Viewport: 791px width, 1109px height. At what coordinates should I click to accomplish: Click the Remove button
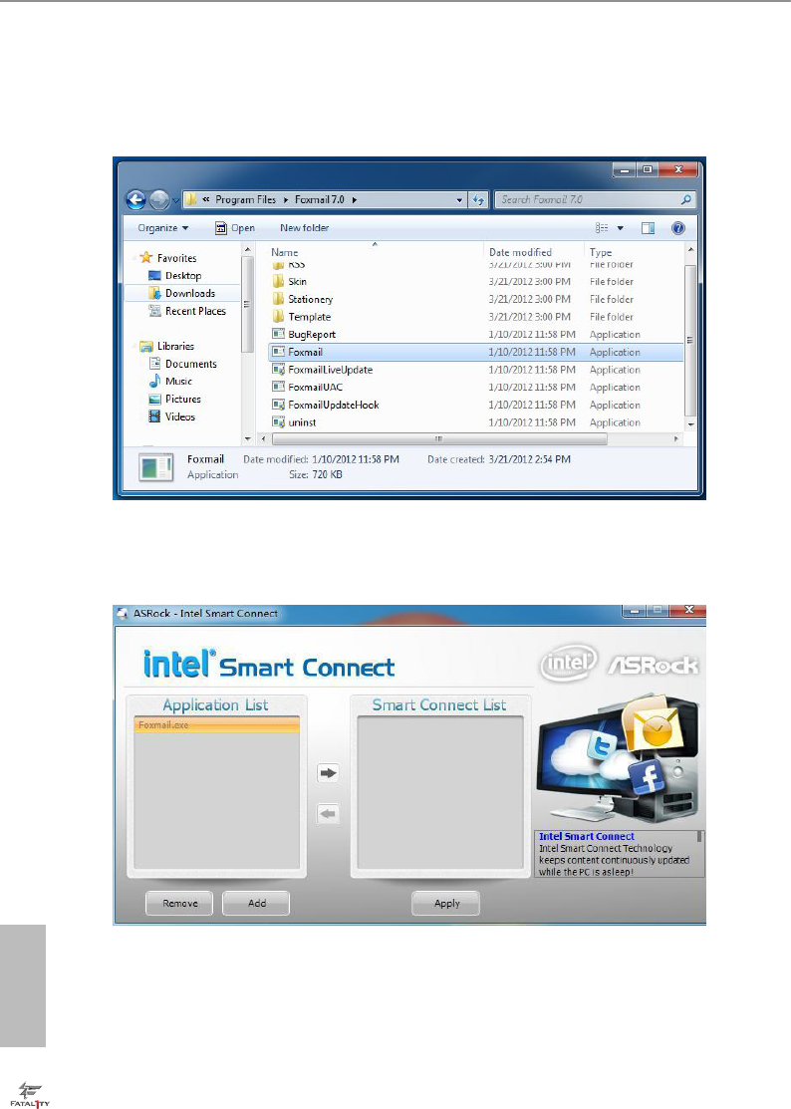(179, 903)
